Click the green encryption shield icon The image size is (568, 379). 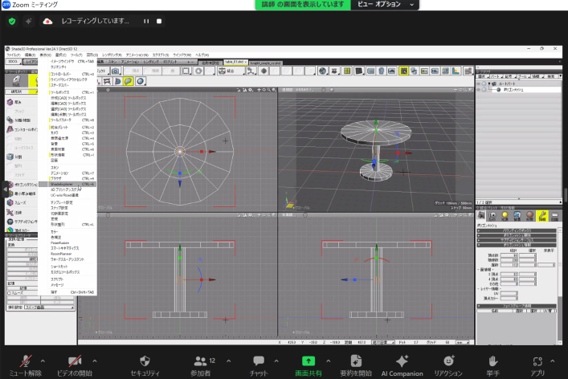click(x=12, y=22)
